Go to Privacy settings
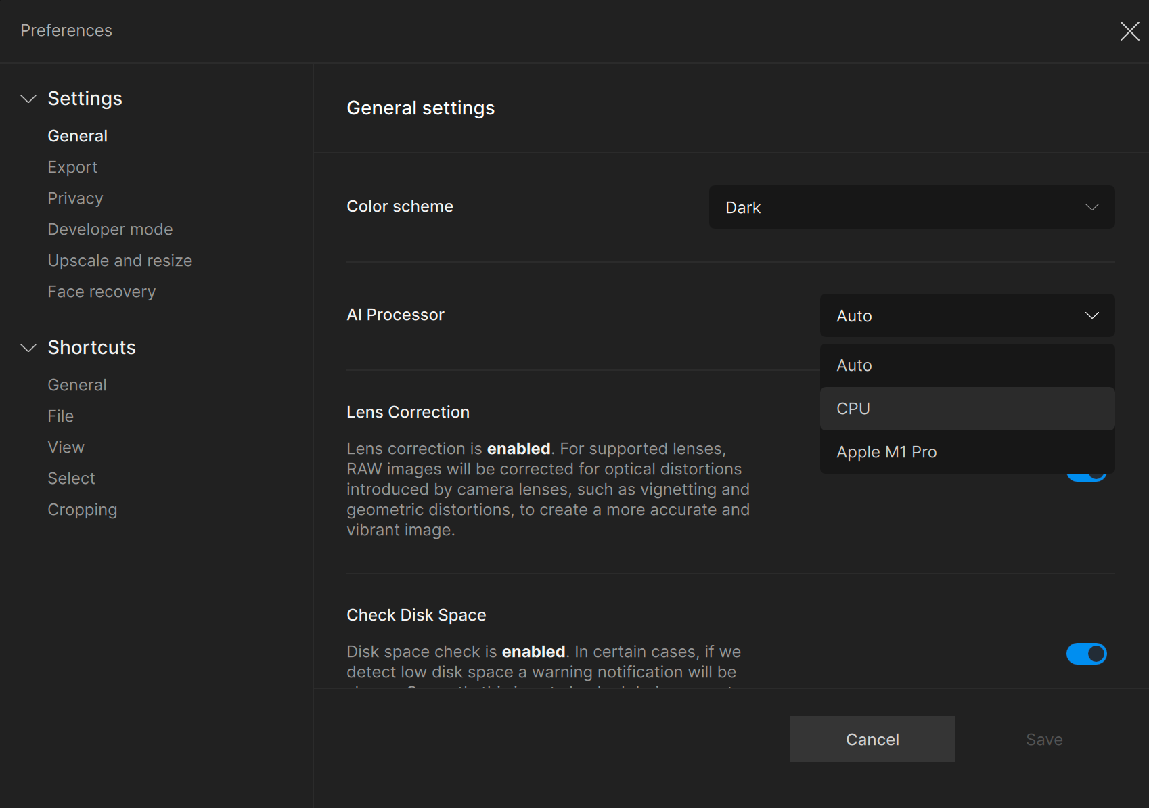 click(75, 198)
